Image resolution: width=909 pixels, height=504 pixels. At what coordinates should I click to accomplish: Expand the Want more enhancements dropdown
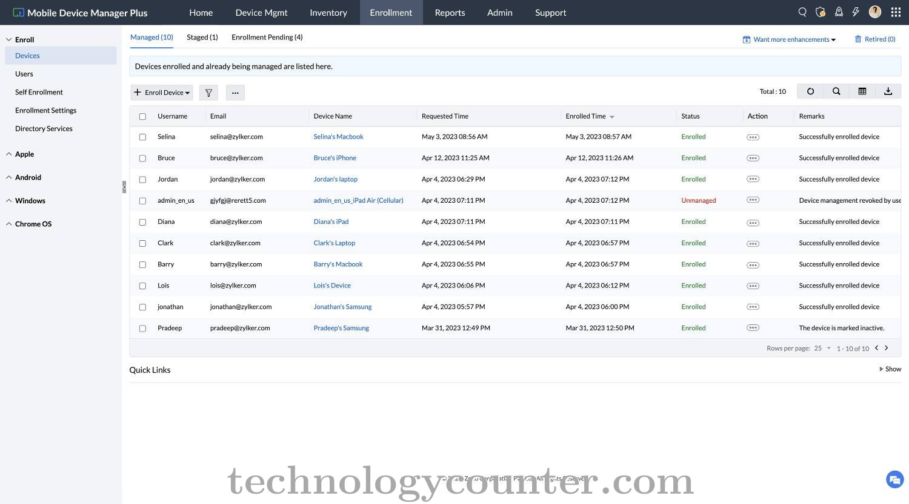point(790,39)
